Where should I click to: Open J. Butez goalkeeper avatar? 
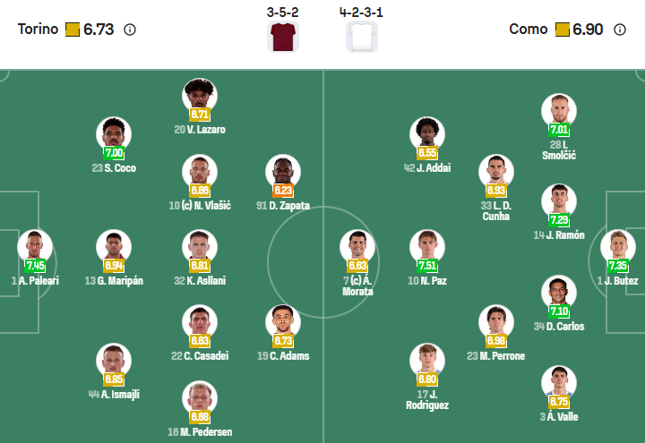618,245
